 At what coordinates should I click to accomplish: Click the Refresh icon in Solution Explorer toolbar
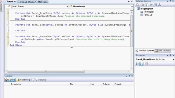(147, 5)
